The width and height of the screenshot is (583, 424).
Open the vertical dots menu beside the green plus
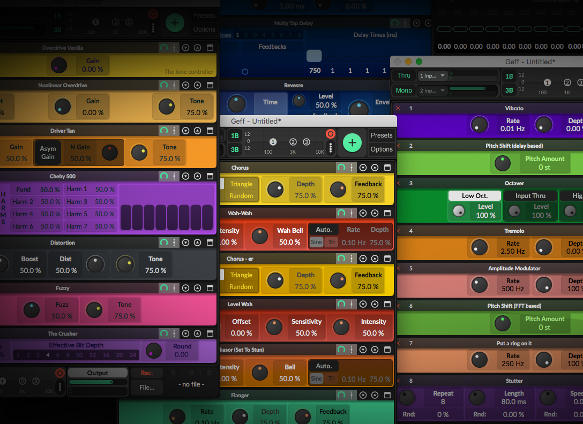330,148
